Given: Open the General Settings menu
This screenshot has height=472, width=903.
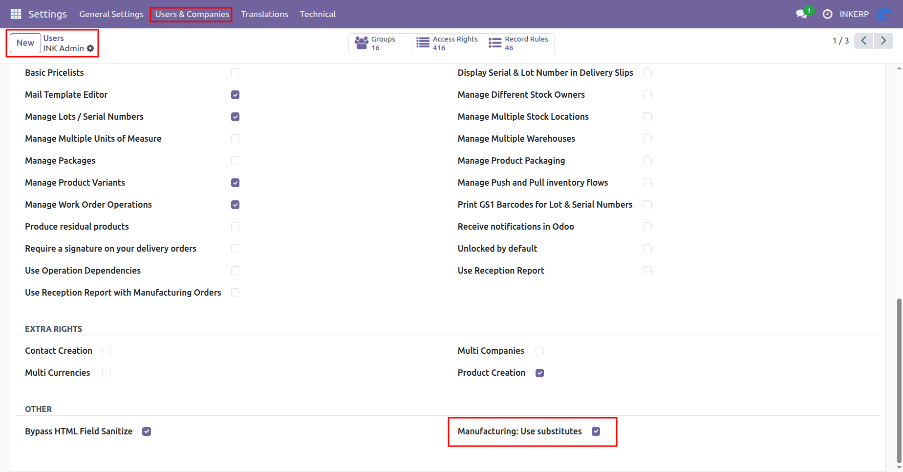Looking at the screenshot, I should [x=111, y=14].
